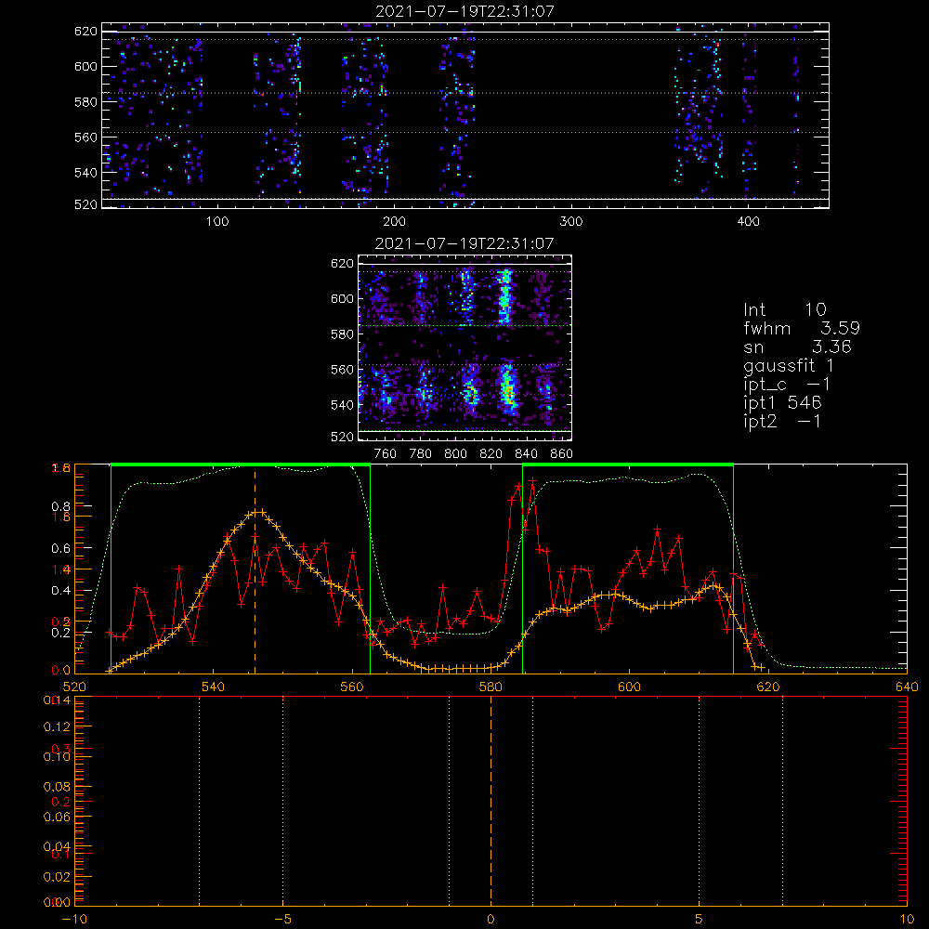Select the 'sn 3.36' value
Screen dimensions: 929x929
click(797, 347)
